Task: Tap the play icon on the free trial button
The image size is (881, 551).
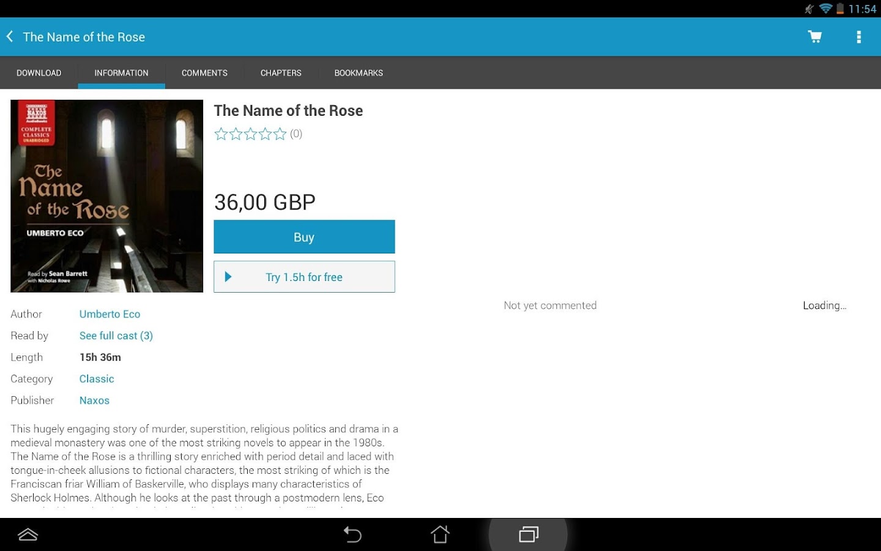Action: pos(228,277)
